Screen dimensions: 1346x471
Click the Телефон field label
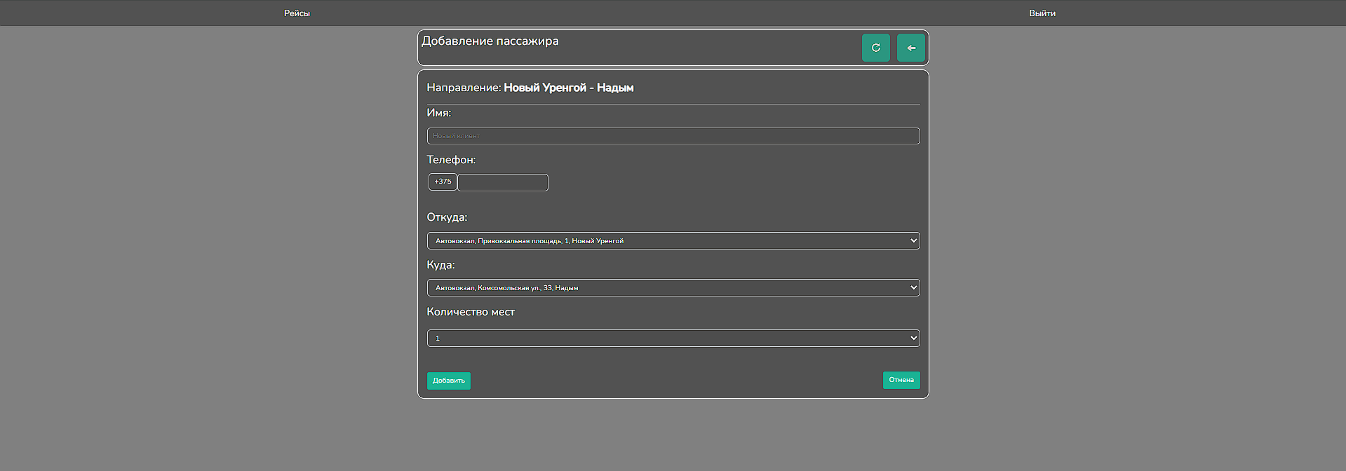[451, 160]
